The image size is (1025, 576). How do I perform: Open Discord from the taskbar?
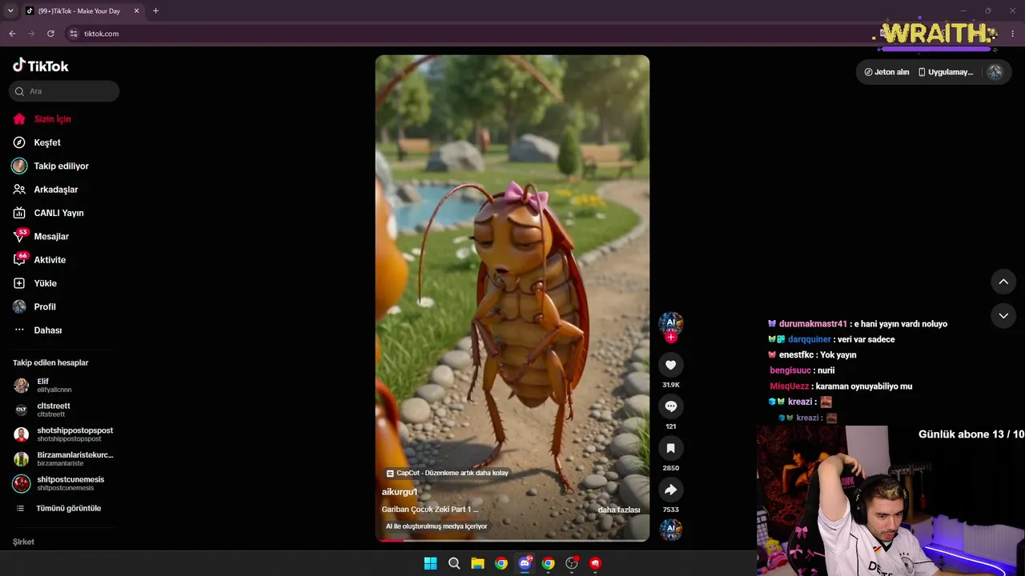(x=525, y=563)
